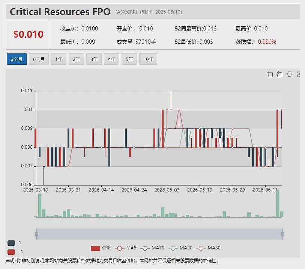
Task: Click the 2026-05-29 x-axis date label
Action: (233, 190)
